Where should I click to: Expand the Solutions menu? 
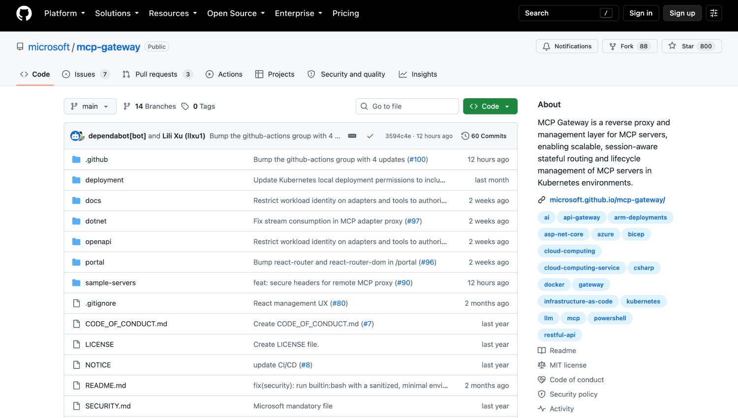point(117,13)
